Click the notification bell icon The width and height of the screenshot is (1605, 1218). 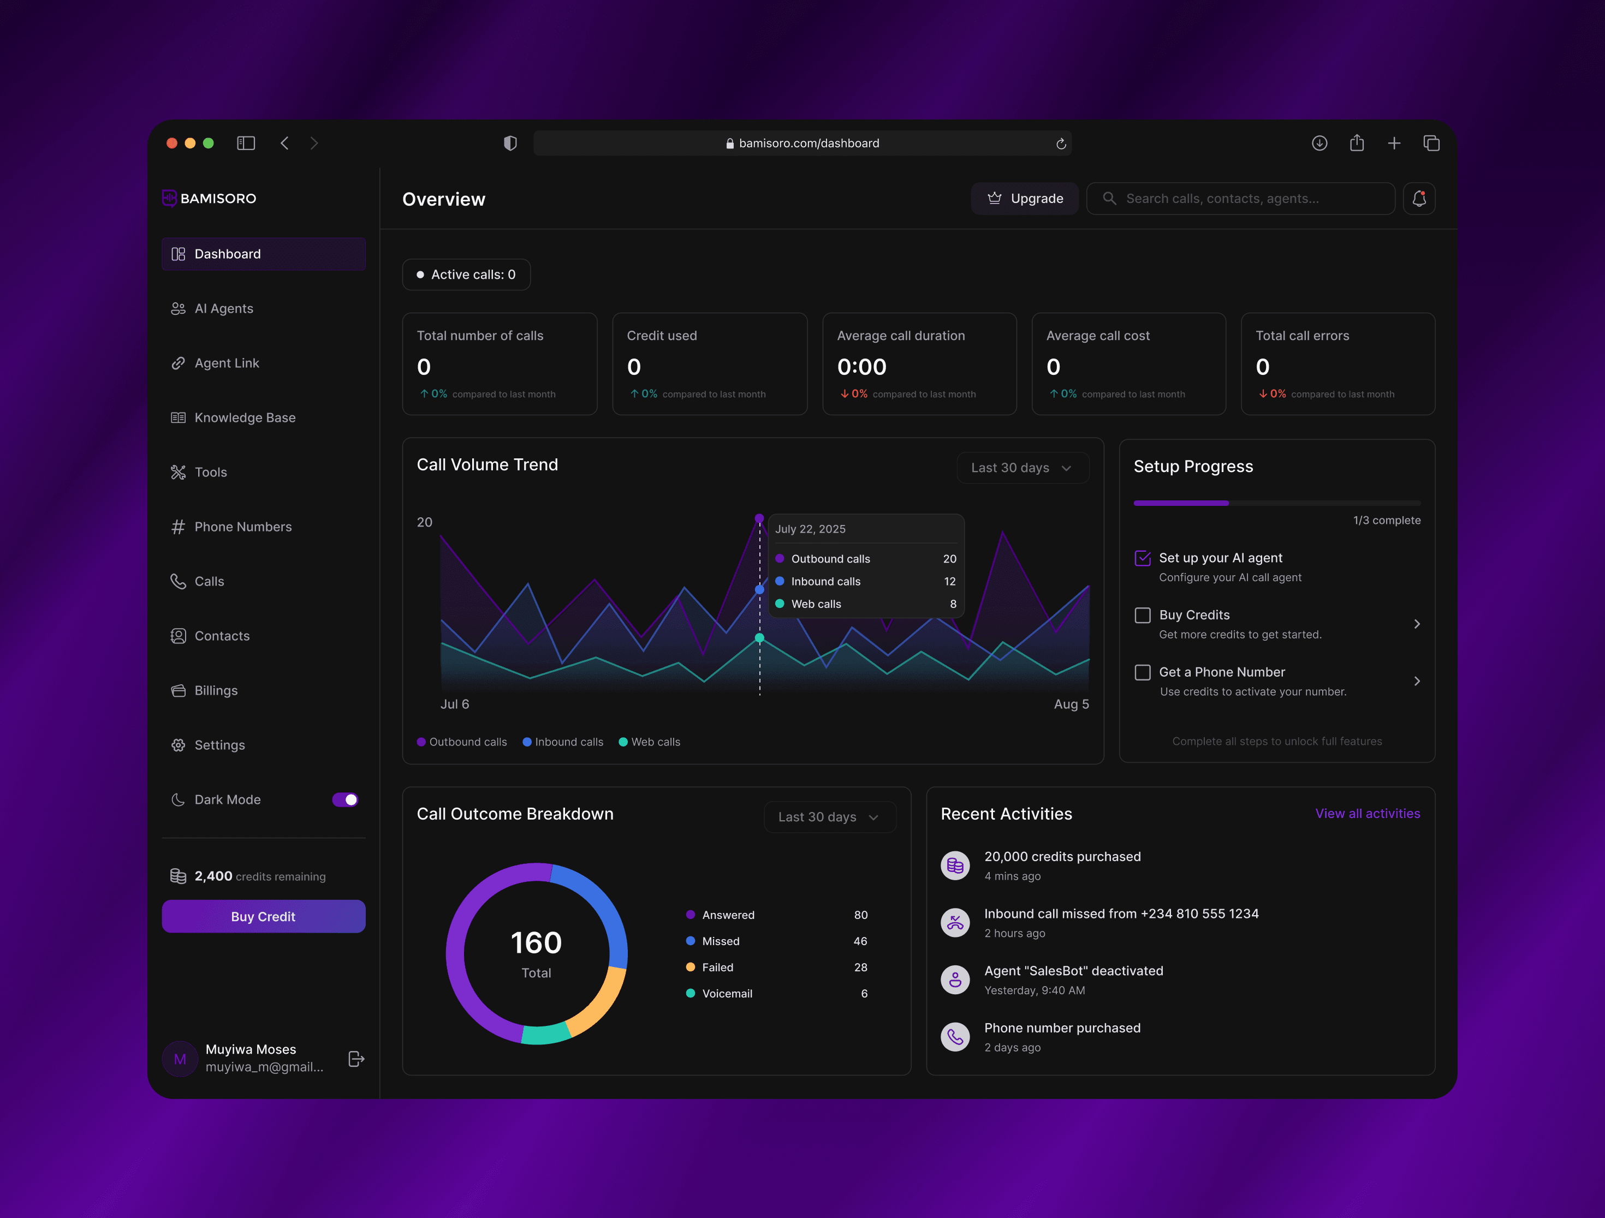point(1418,198)
